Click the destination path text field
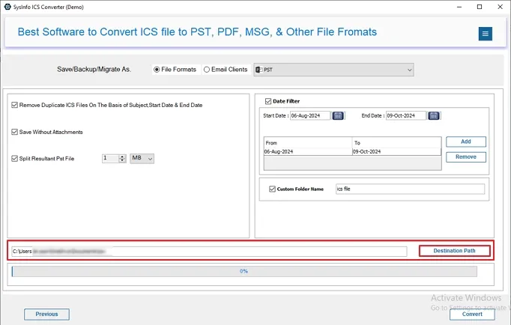The image size is (511, 325). click(209, 252)
